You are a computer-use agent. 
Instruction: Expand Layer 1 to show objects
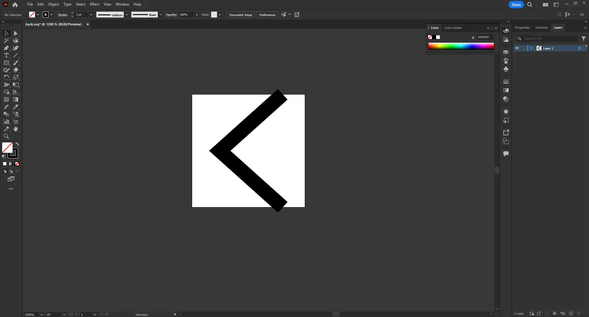point(531,48)
